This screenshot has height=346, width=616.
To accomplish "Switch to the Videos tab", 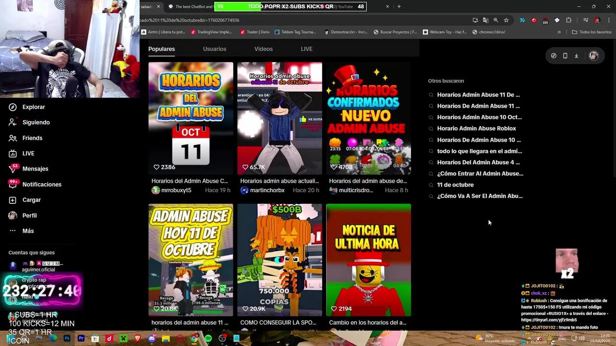I will (x=263, y=49).
